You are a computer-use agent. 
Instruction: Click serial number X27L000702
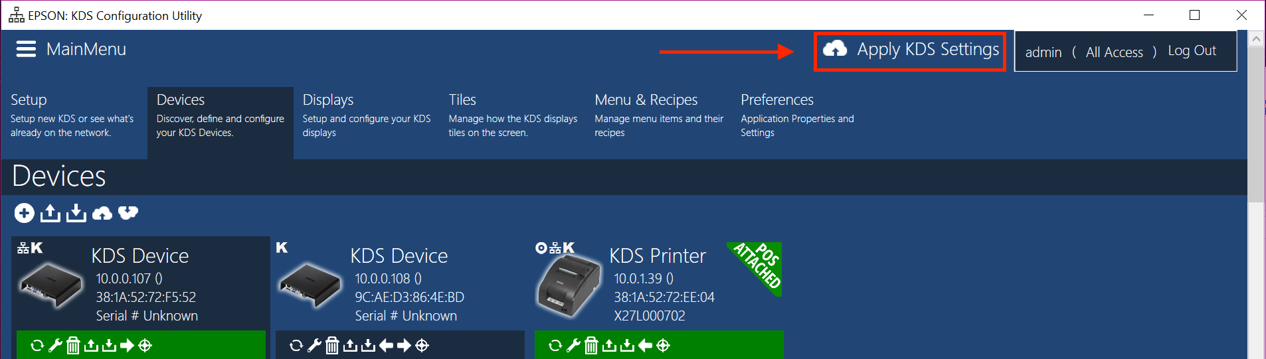tap(650, 316)
